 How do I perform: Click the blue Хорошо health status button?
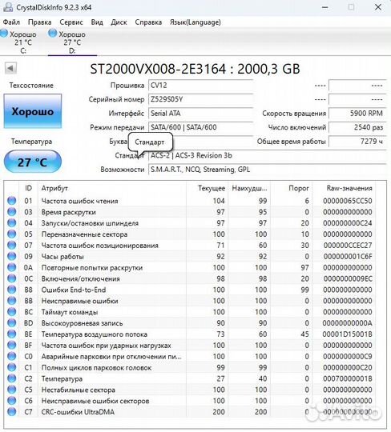[x=33, y=111]
